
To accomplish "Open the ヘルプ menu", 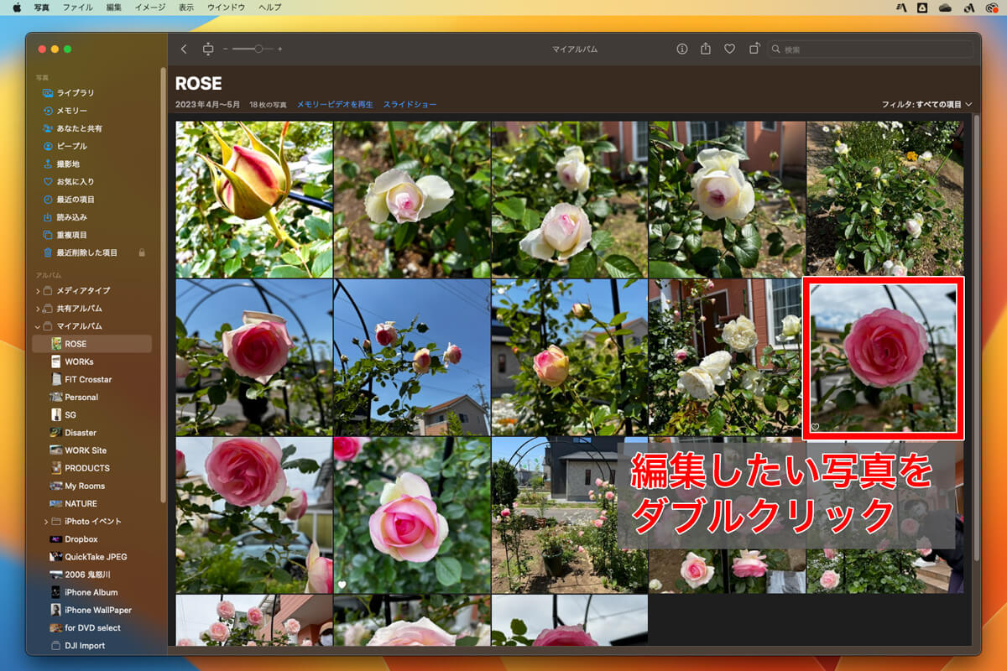I will coord(270,7).
